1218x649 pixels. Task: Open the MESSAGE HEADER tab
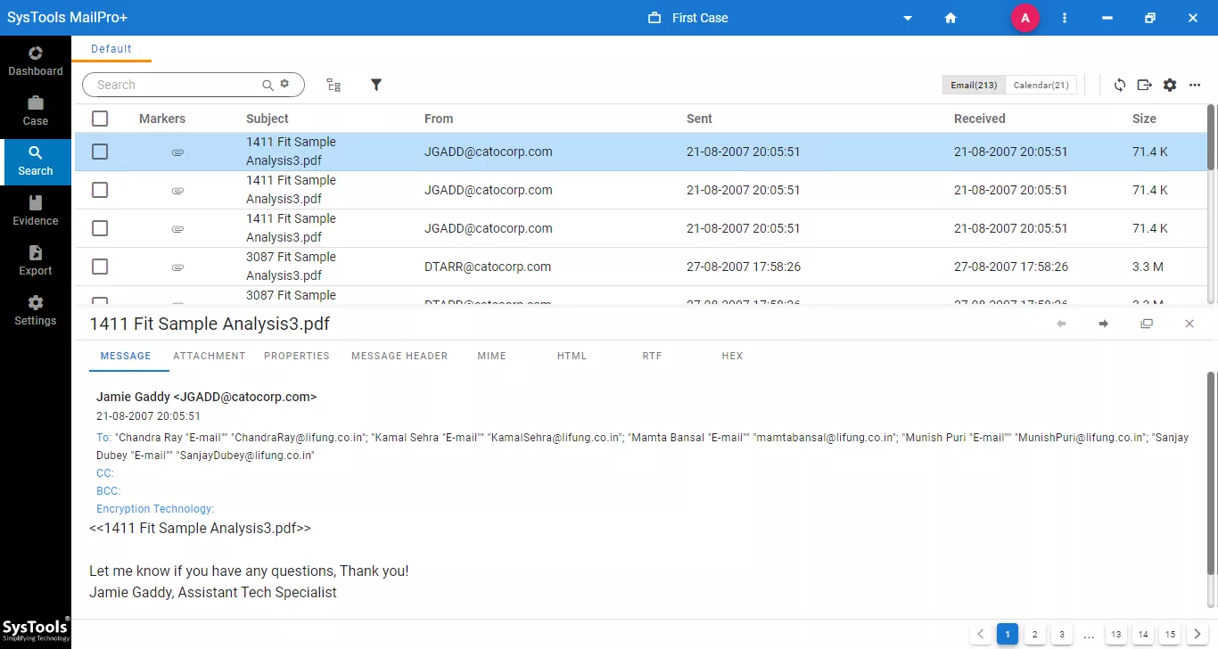tap(399, 356)
